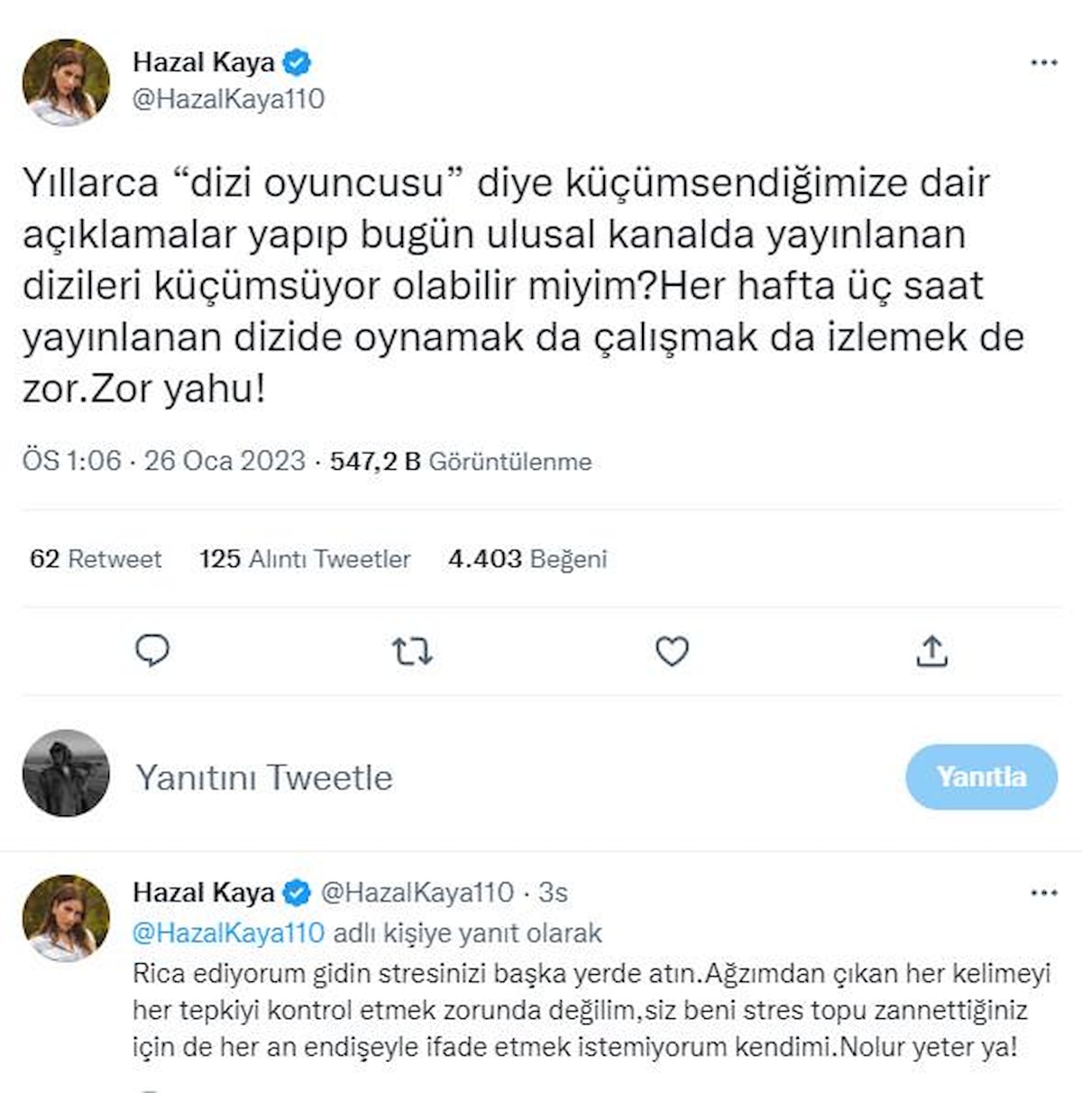
Task: Click your own avatar beside reply box
Action: [66, 773]
